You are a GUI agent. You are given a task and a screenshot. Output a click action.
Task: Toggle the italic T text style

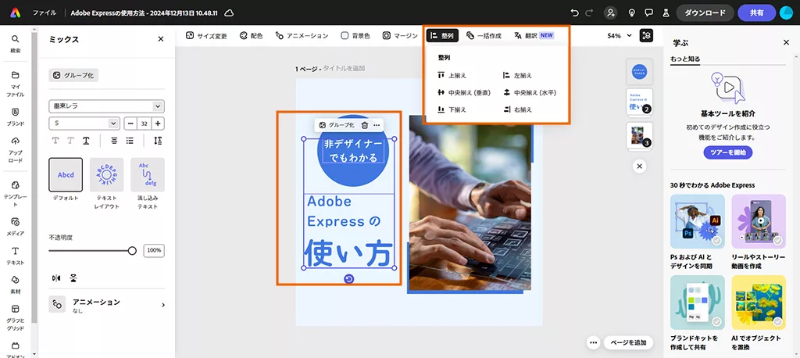70,141
